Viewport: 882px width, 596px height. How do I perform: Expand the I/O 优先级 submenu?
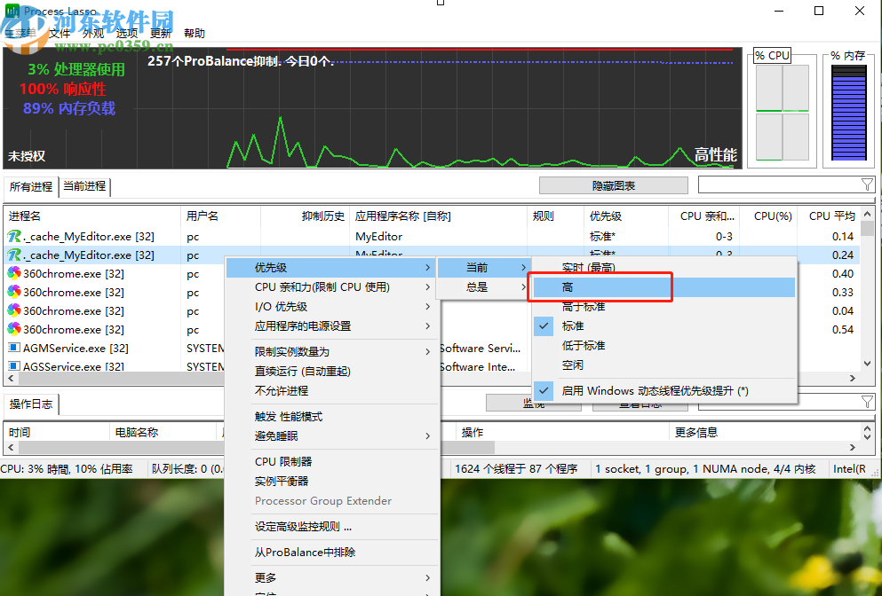pos(331,307)
